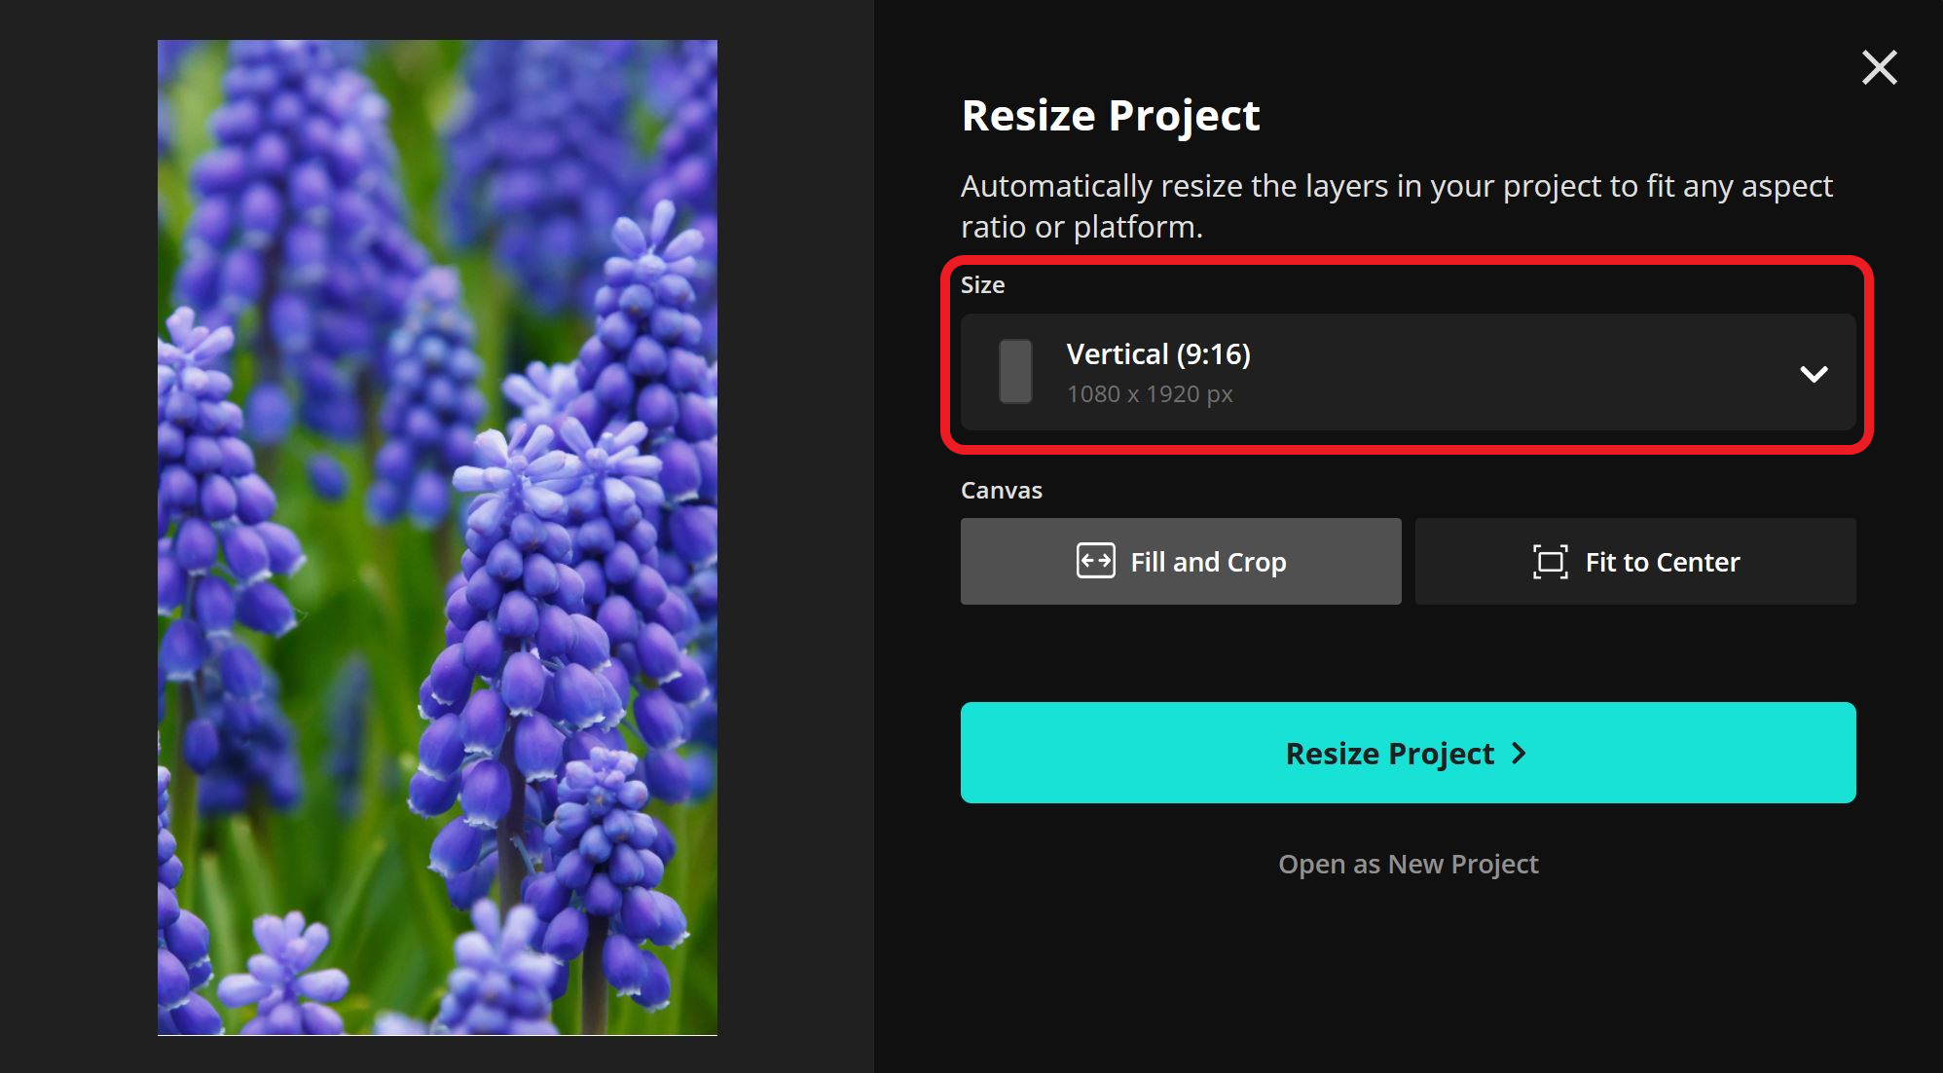Click the automatic resize description text

1396,206
